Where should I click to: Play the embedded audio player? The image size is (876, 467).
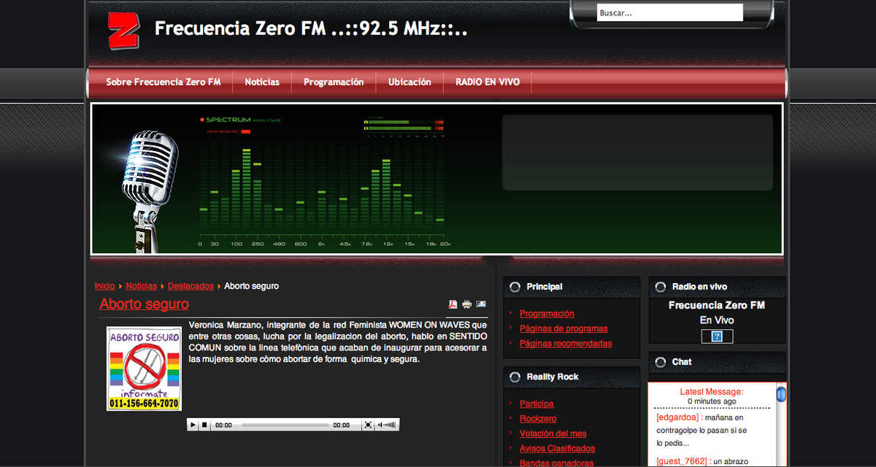193,424
